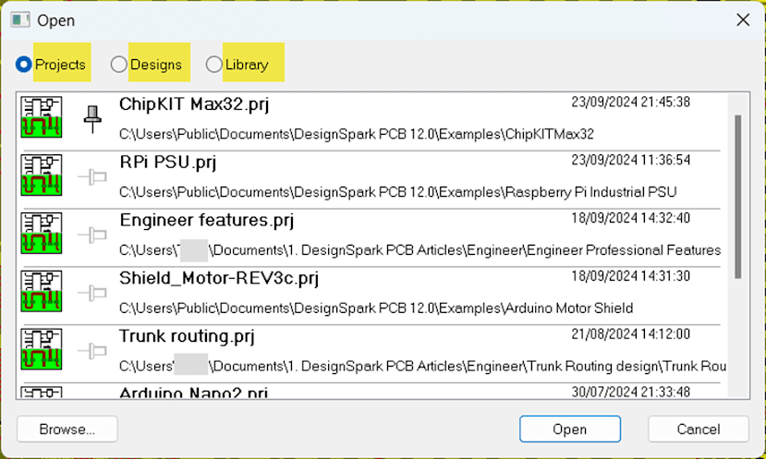Screen dimensions: 766x459
Task: Click the Open button
Action: point(570,429)
